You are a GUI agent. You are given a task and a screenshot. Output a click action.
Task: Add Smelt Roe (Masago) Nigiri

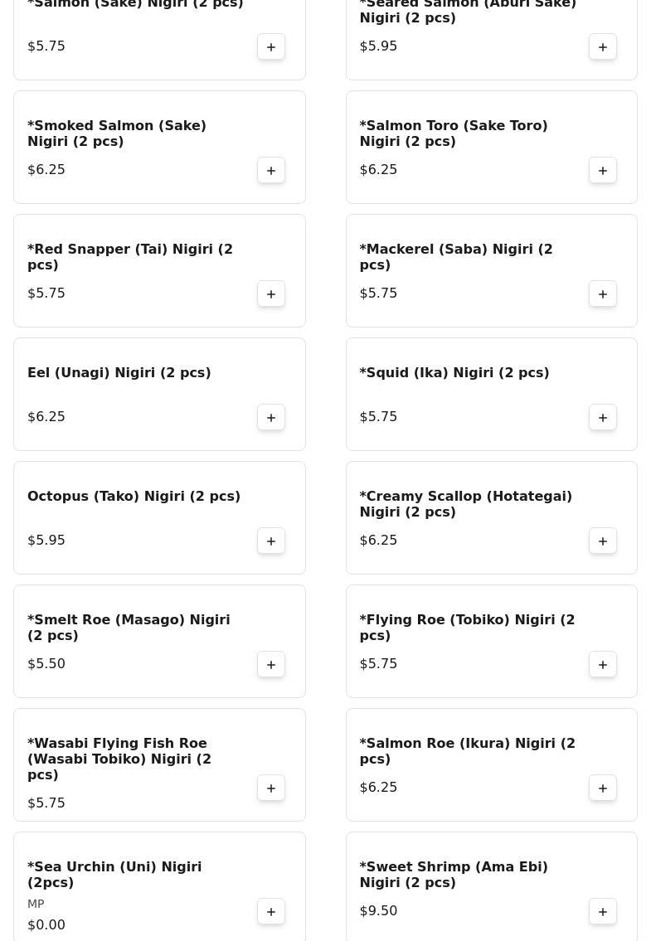(x=271, y=665)
